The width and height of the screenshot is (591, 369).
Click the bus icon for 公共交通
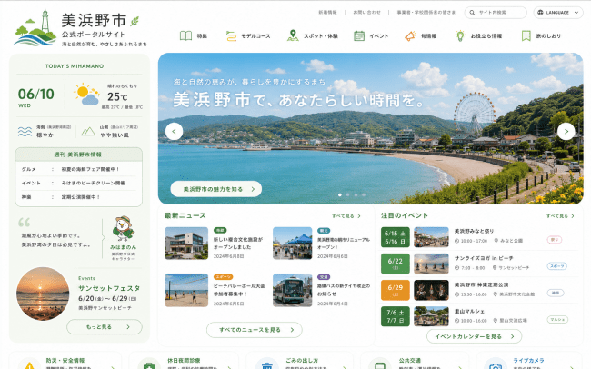tap(380, 364)
